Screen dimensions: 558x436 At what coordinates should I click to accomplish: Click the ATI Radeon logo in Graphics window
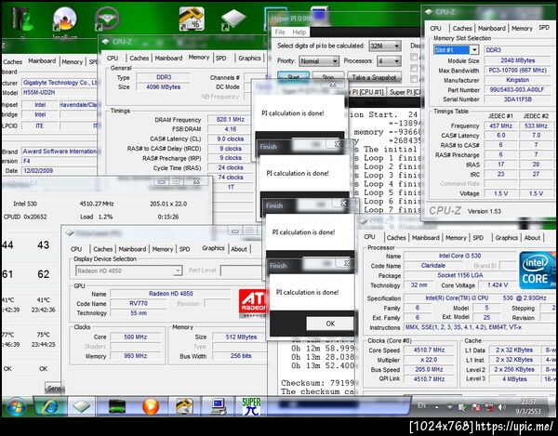pos(253,303)
